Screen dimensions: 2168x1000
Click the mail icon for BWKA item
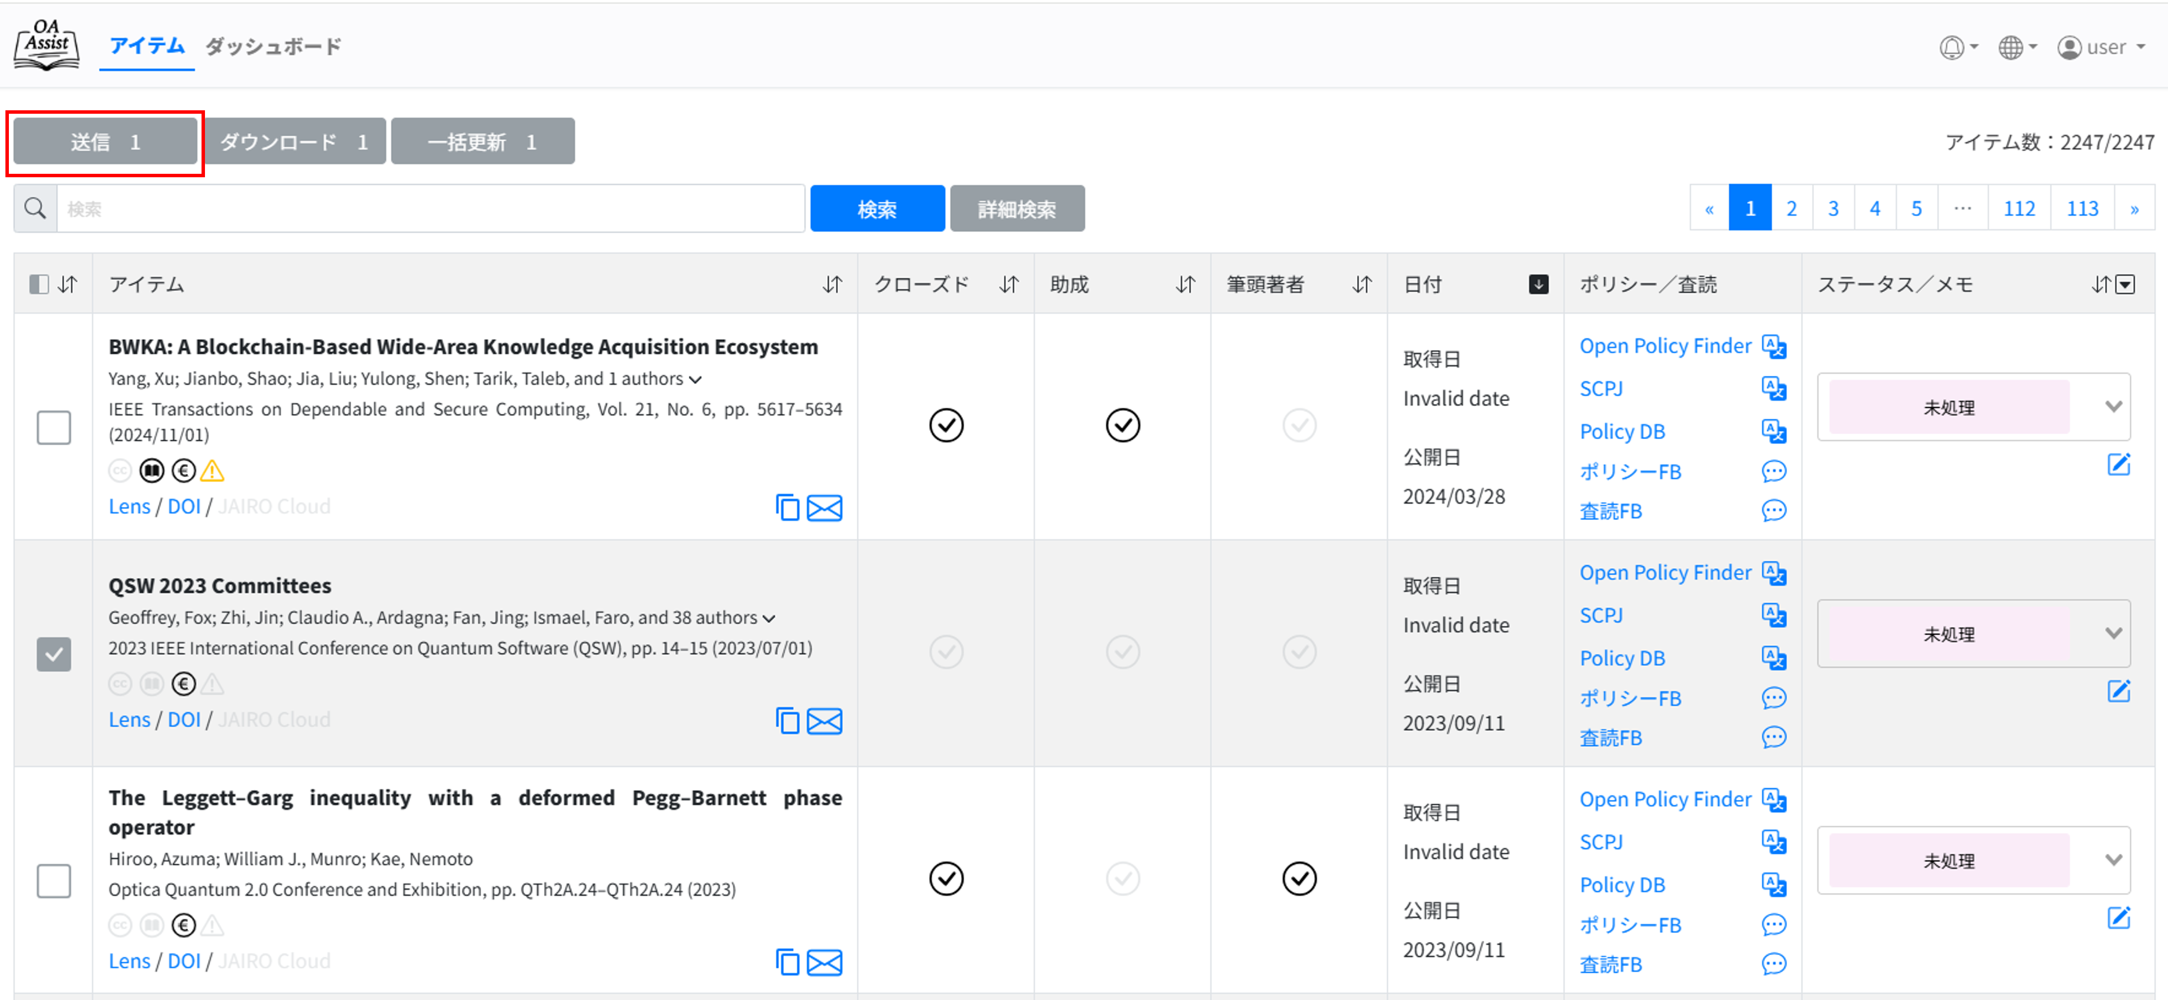(x=824, y=508)
